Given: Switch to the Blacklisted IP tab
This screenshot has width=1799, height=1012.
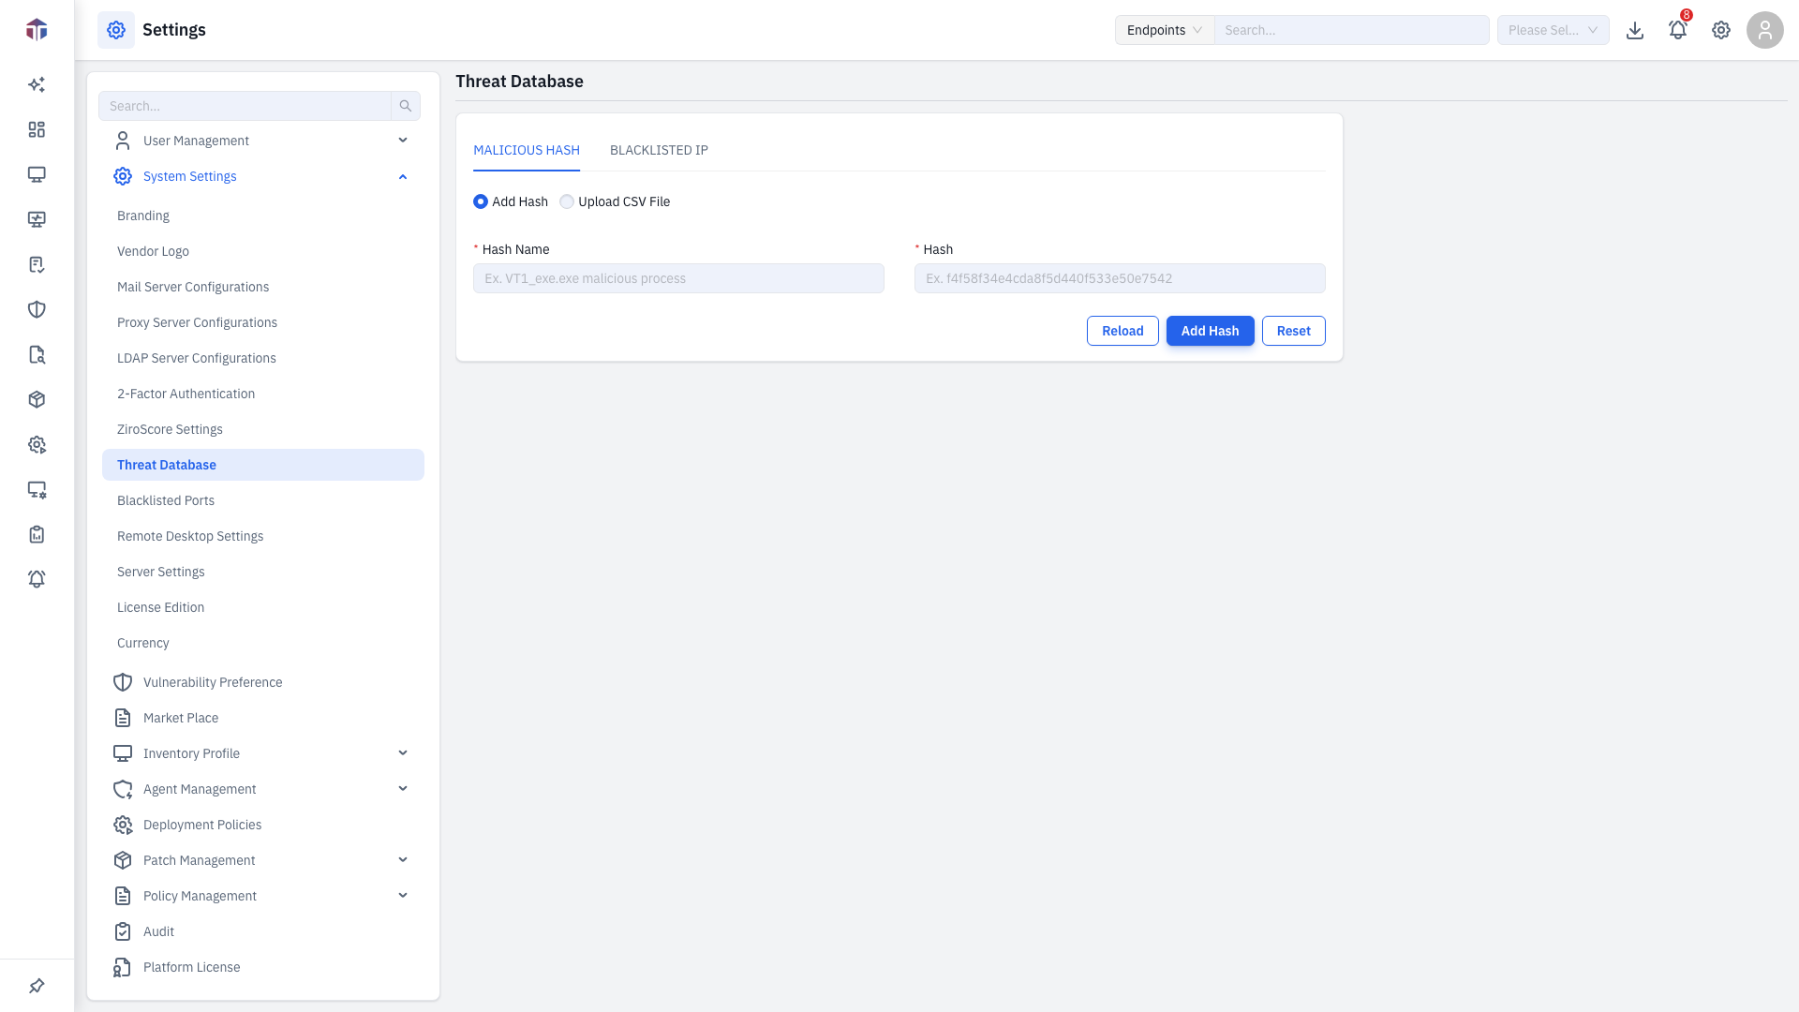Looking at the screenshot, I should 659,150.
